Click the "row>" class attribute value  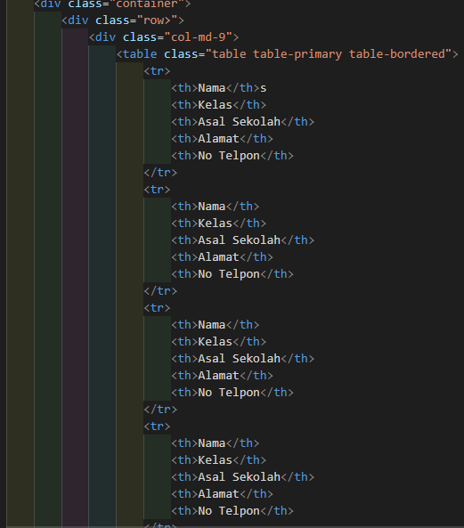point(158,20)
